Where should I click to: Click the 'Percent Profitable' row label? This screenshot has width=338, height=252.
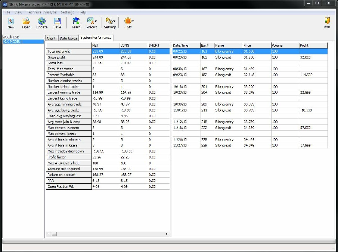pos(69,75)
